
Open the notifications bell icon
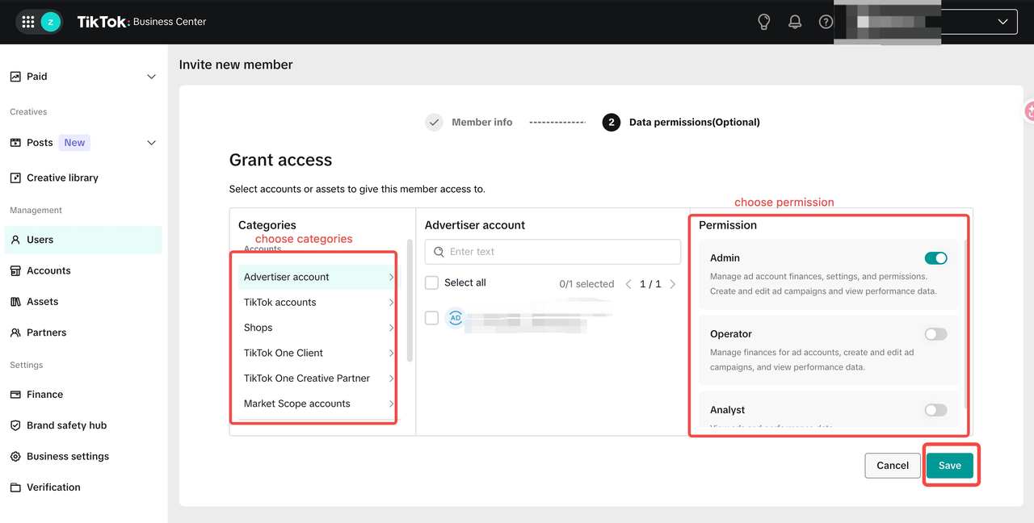coord(795,22)
